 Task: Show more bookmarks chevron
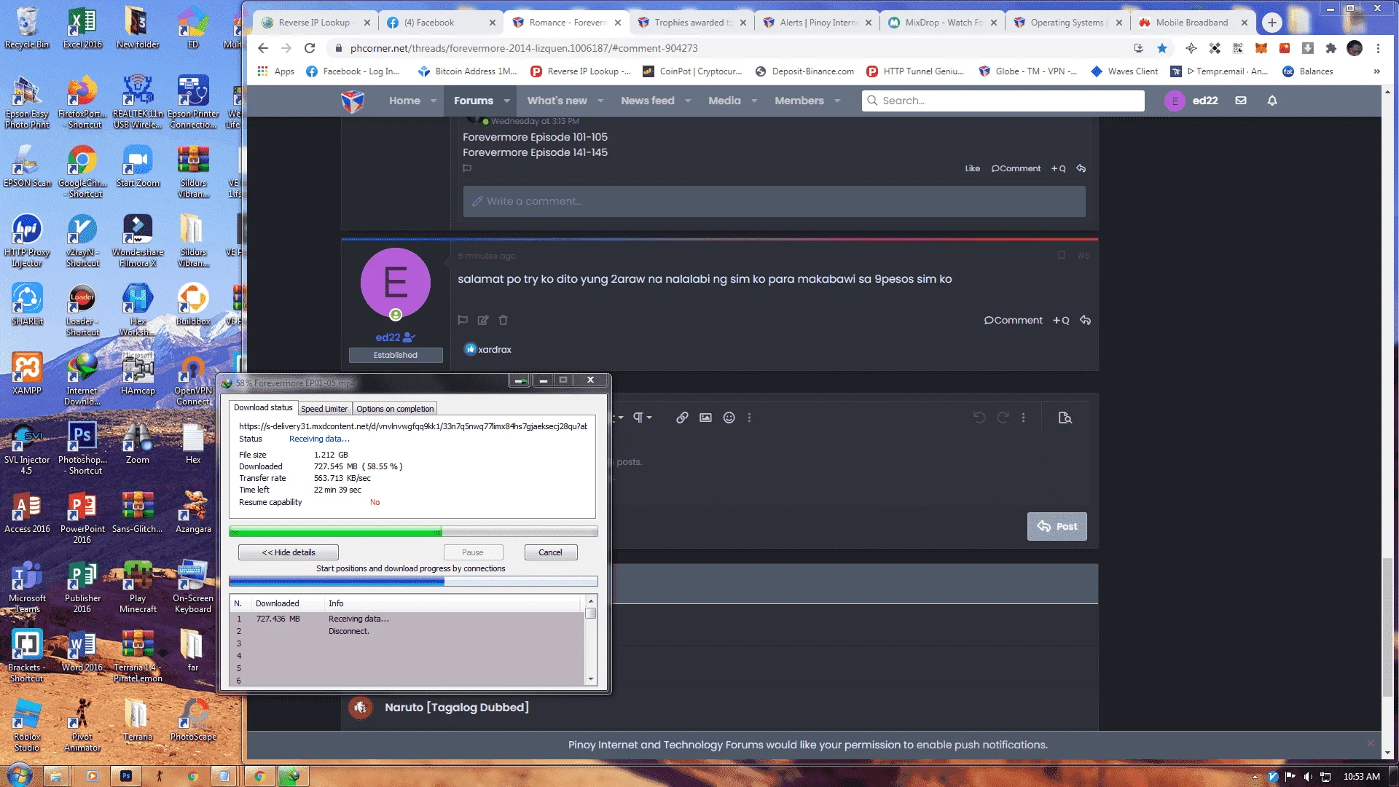click(1376, 71)
